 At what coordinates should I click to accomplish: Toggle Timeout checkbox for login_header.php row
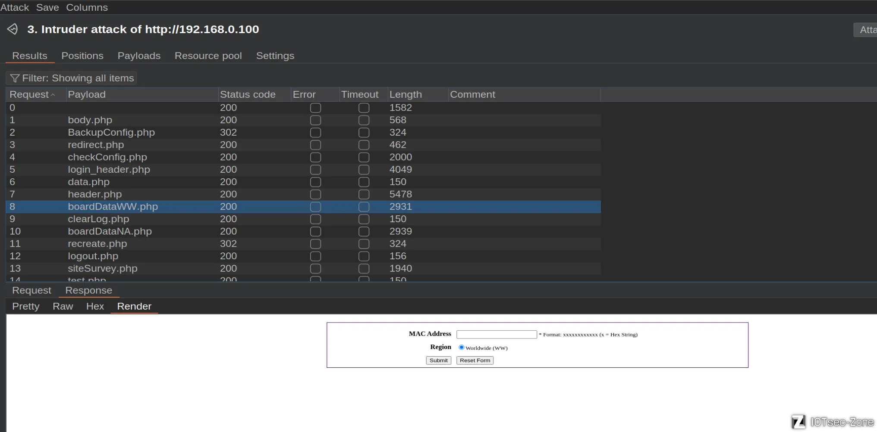pos(364,170)
